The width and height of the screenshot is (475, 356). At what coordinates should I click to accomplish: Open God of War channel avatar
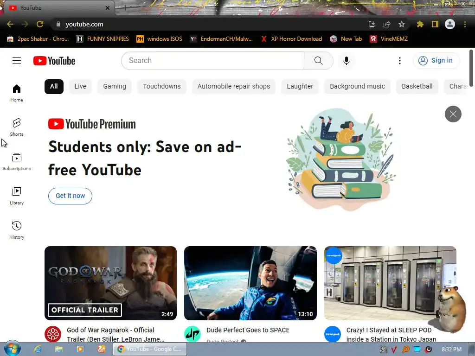[53, 334]
